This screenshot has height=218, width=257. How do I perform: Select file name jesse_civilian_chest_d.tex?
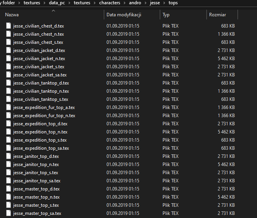38,26
